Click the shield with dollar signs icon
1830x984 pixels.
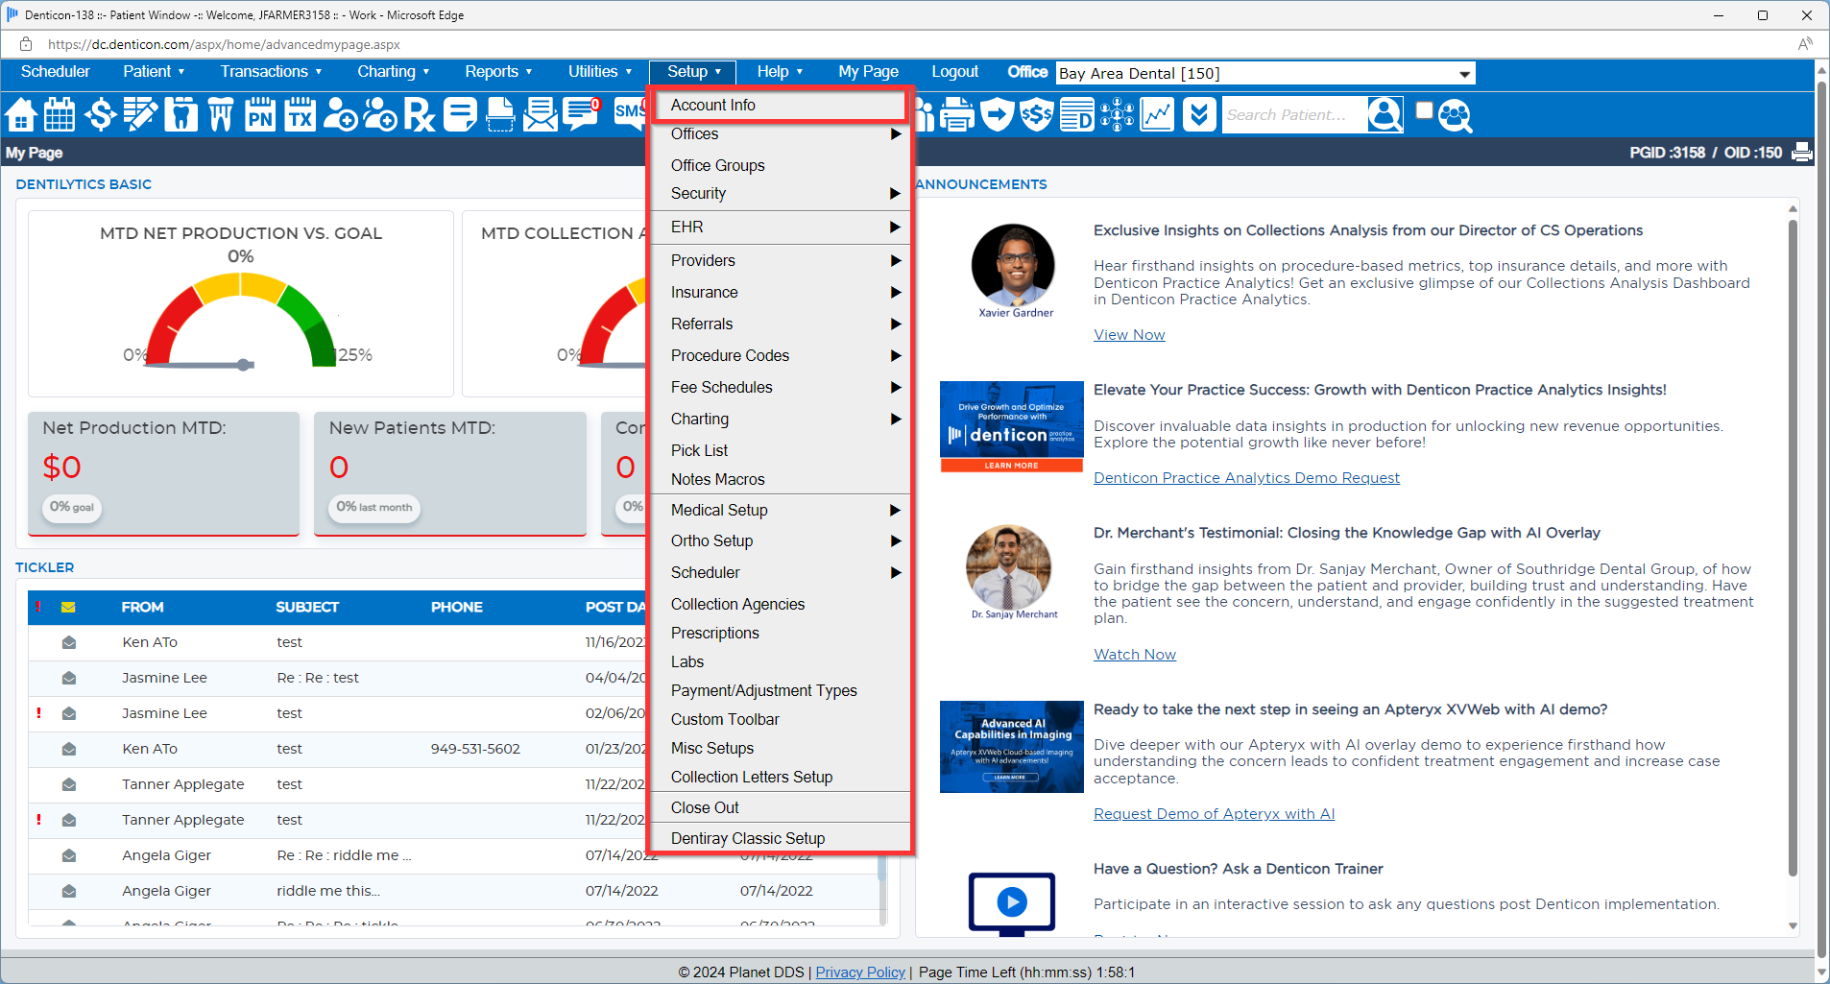[x=1037, y=115]
